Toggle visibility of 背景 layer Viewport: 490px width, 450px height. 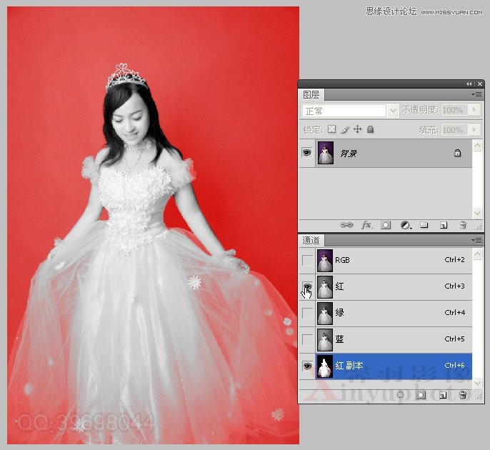pos(307,153)
